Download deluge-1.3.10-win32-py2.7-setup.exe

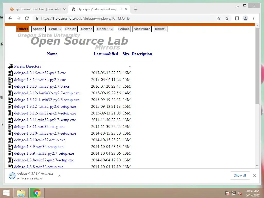[45, 133]
